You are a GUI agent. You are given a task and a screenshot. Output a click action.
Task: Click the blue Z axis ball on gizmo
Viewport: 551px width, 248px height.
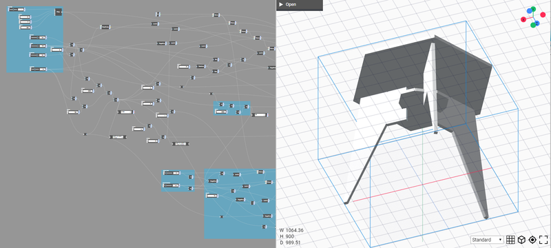point(538,23)
